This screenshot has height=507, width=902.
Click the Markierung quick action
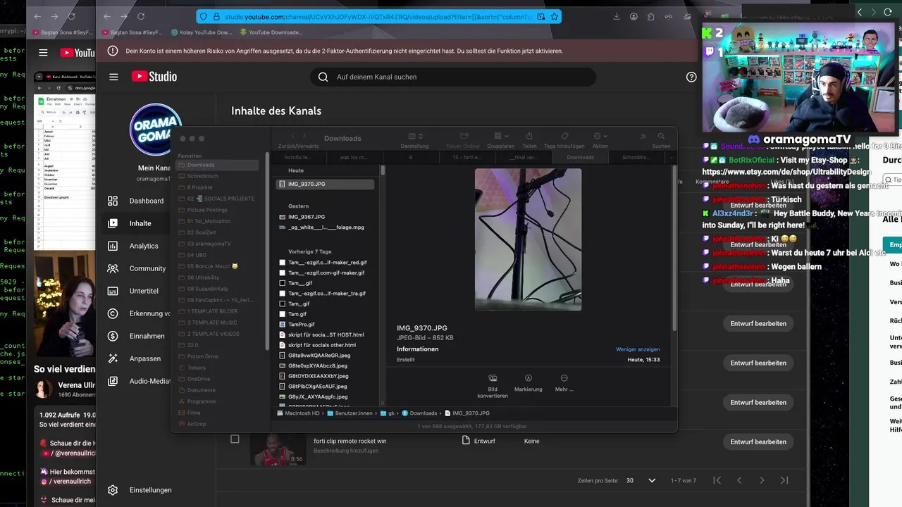529,384
